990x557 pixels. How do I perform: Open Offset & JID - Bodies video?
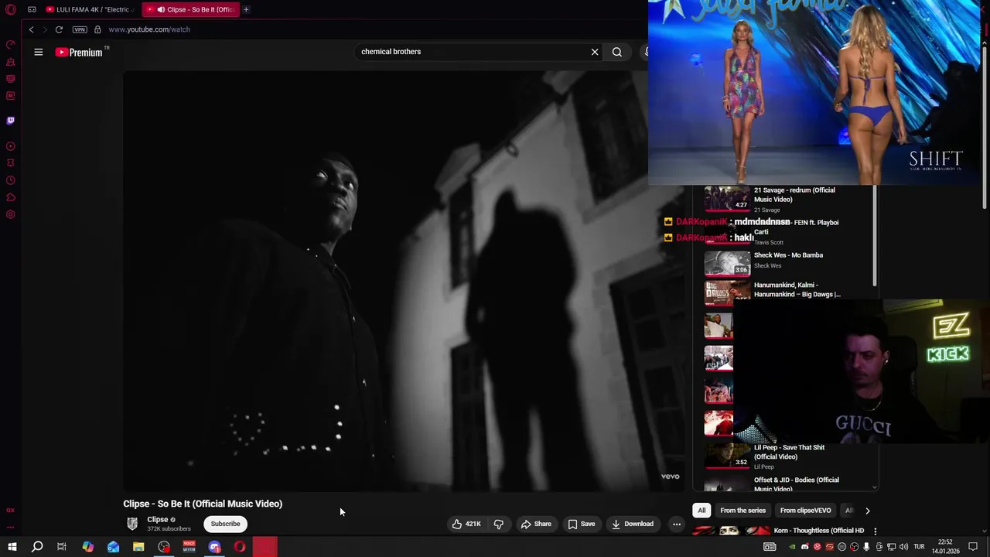point(796,484)
